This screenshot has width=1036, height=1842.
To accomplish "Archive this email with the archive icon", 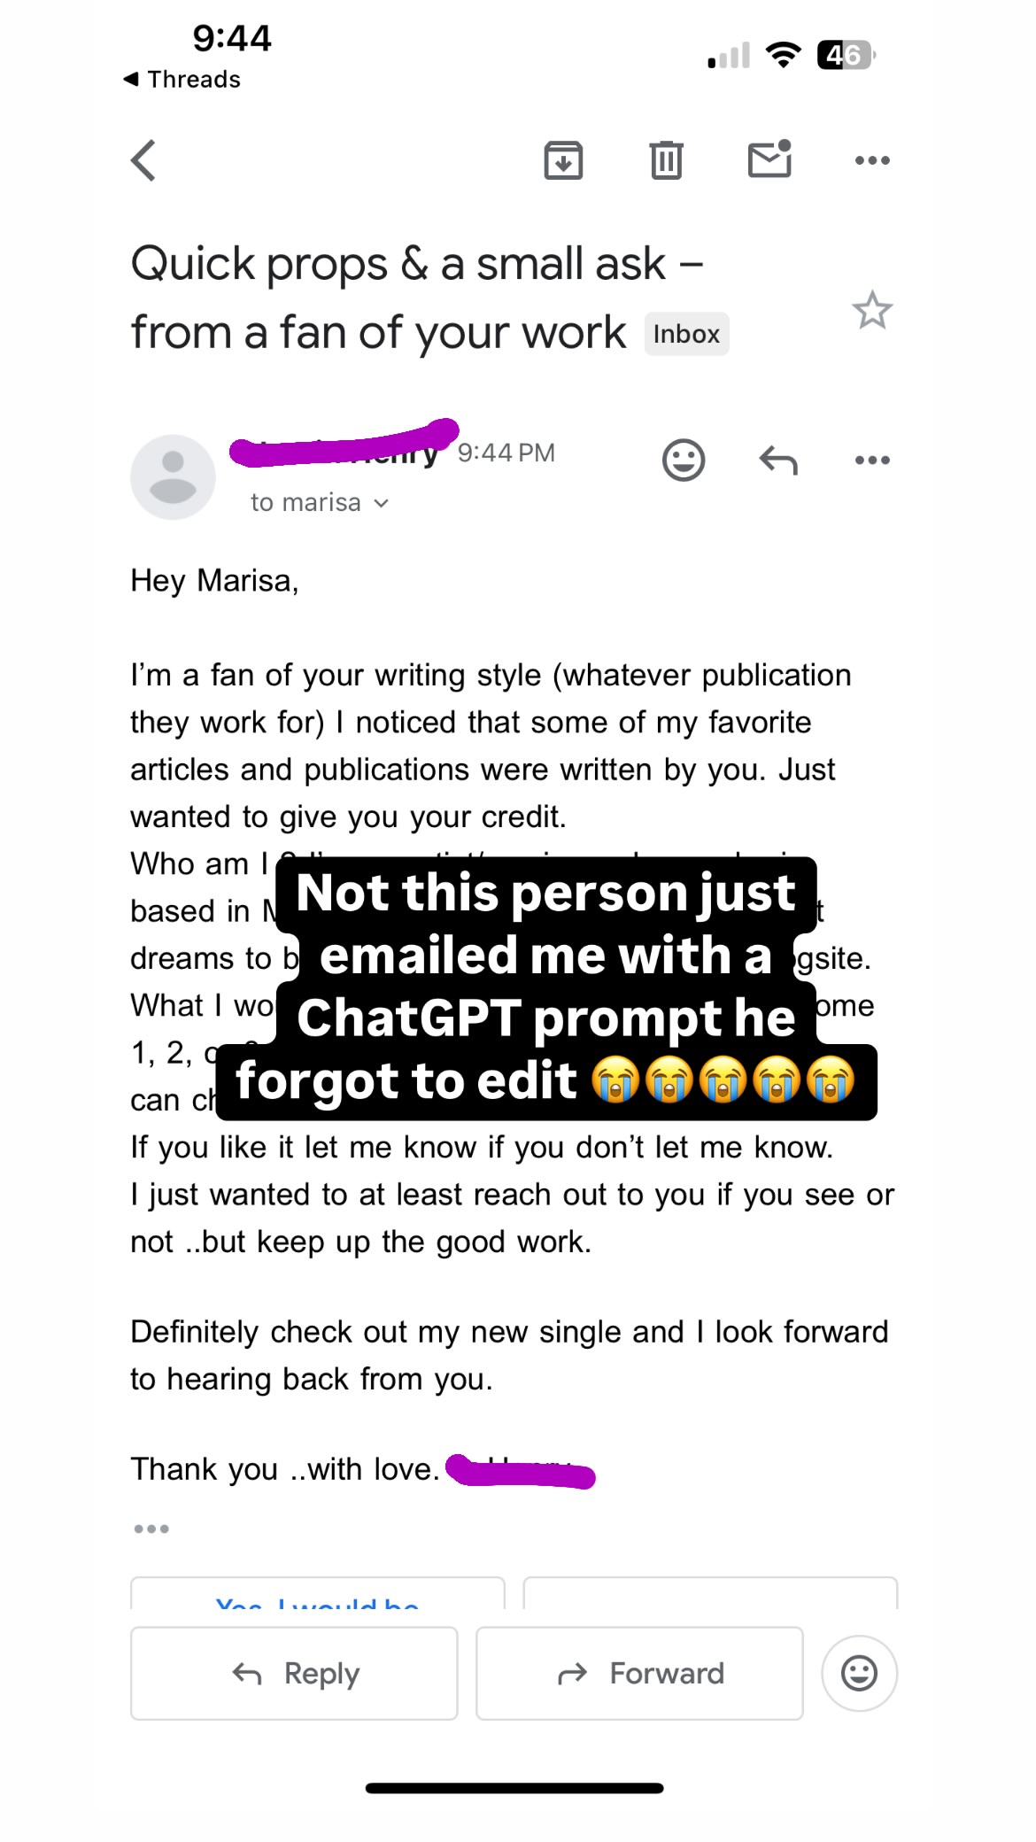I will coord(563,160).
